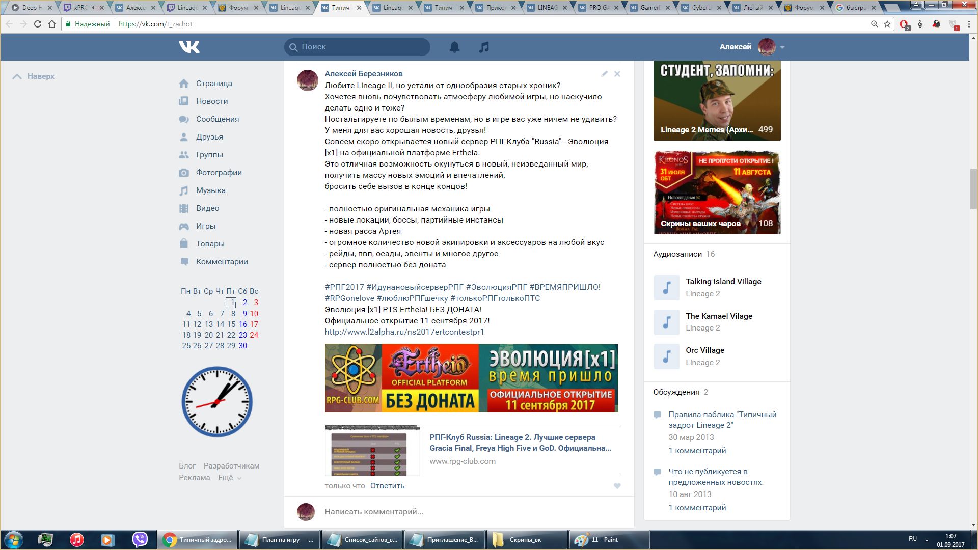Edit the comment with the pencil icon
978x550 pixels.
pos(604,74)
